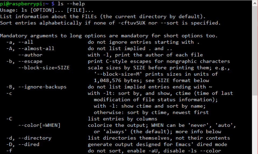
Task: Click the 'ls --help' command text
Action: coord(71,3)
